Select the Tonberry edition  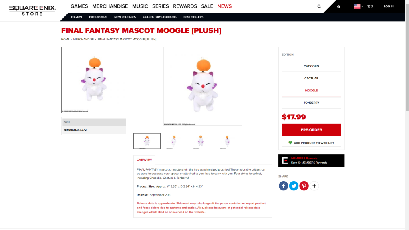311,103
